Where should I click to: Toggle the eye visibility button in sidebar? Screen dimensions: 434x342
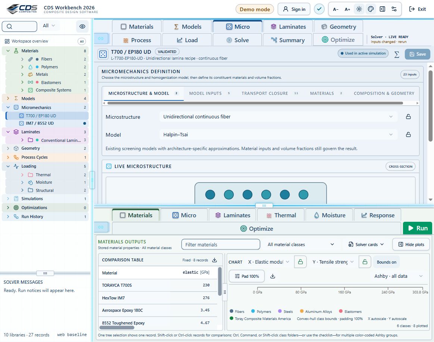82,26
